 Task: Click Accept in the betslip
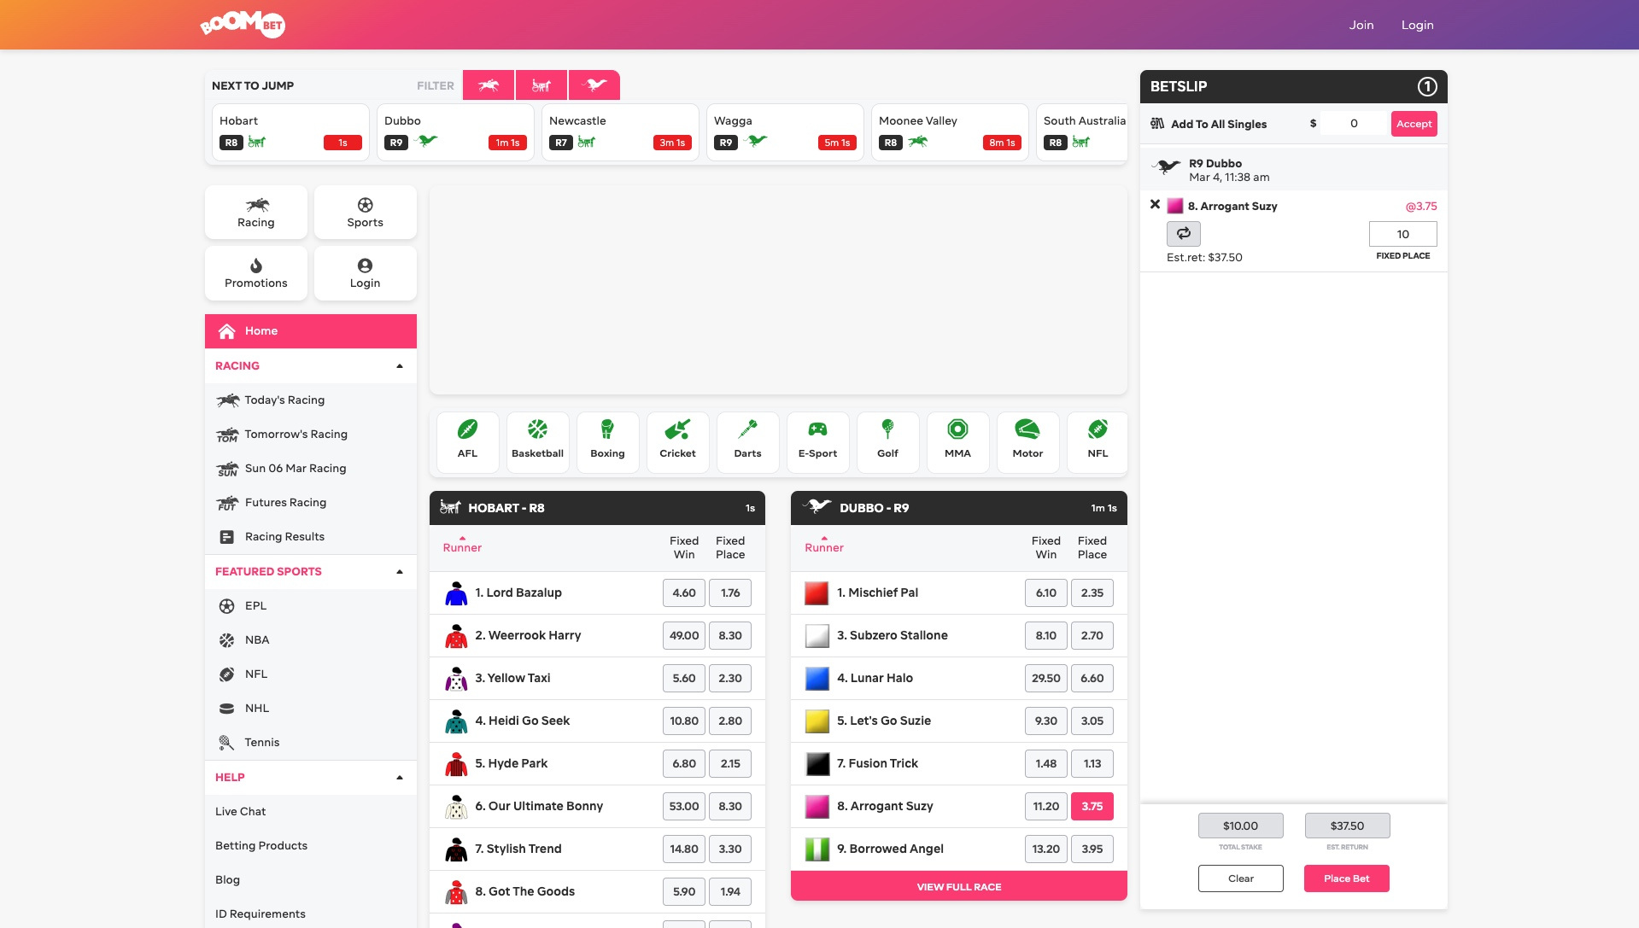(x=1414, y=124)
